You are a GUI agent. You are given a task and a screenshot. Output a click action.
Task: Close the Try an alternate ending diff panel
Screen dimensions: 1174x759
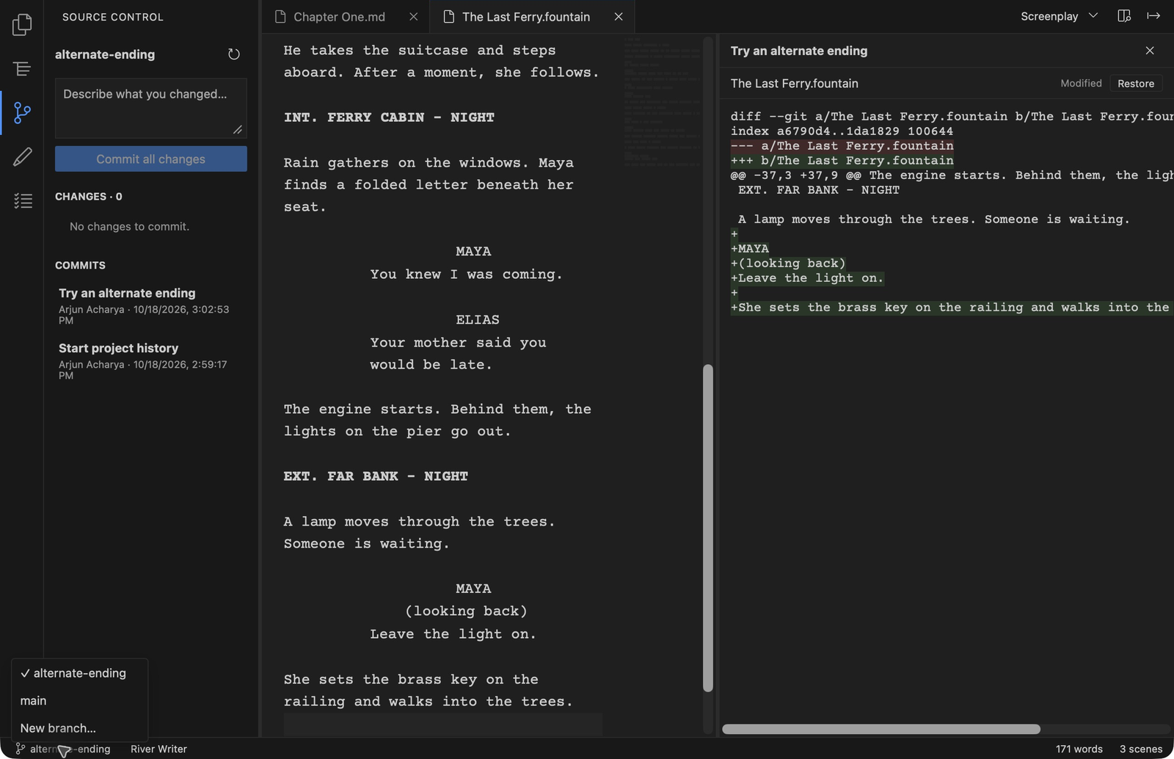pos(1150,51)
